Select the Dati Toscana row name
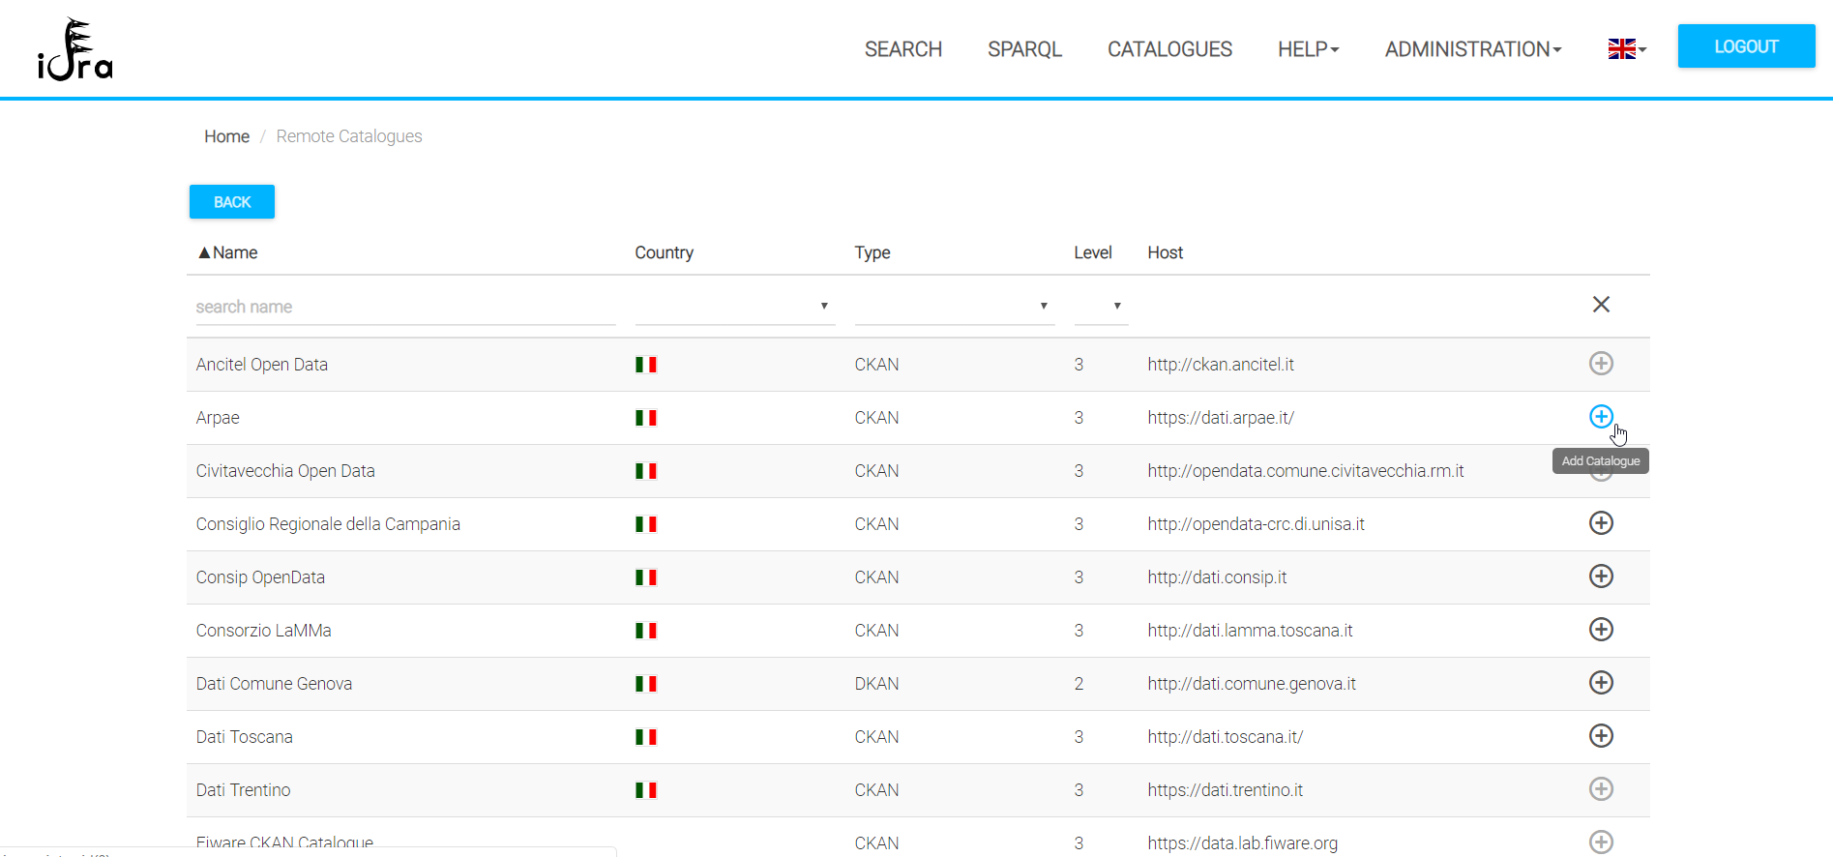This screenshot has height=857, width=1833. [244, 737]
